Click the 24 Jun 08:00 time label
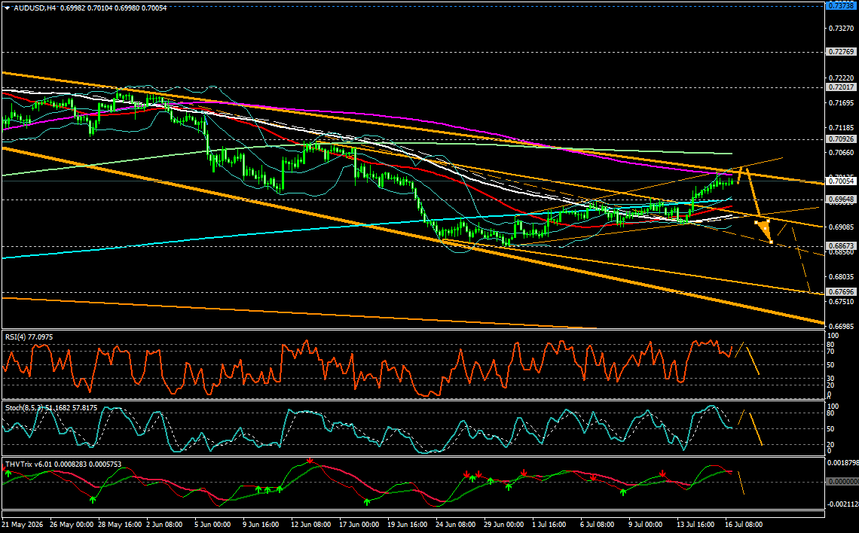 point(456,524)
